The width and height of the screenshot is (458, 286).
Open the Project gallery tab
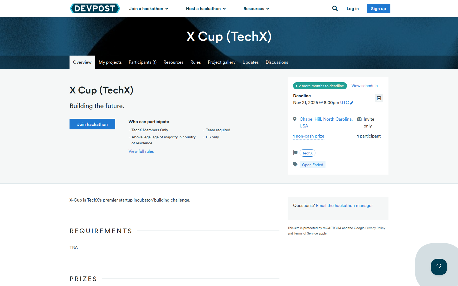pos(222,62)
